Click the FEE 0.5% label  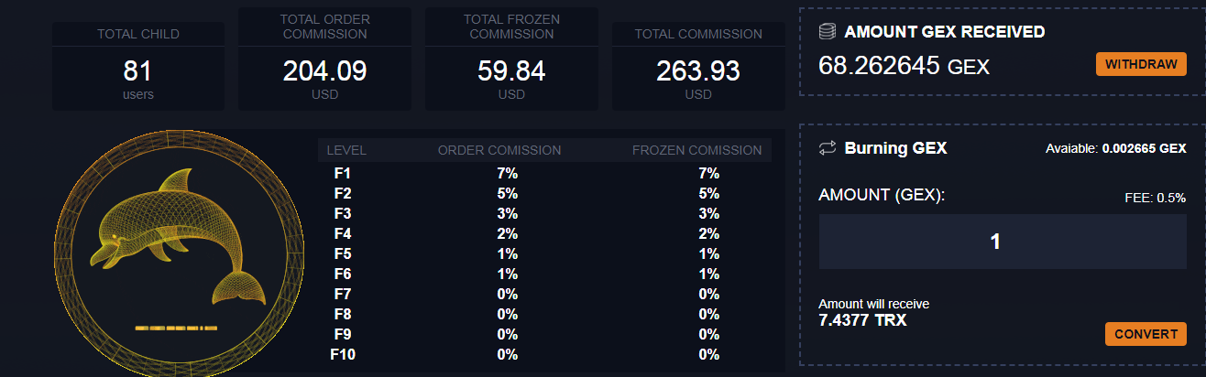click(1155, 198)
